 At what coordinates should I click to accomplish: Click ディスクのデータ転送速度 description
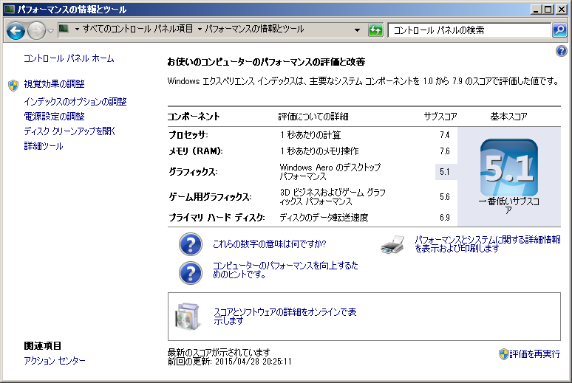point(324,218)
